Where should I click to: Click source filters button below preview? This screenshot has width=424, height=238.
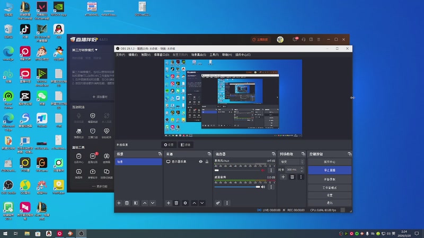point(185,145)
